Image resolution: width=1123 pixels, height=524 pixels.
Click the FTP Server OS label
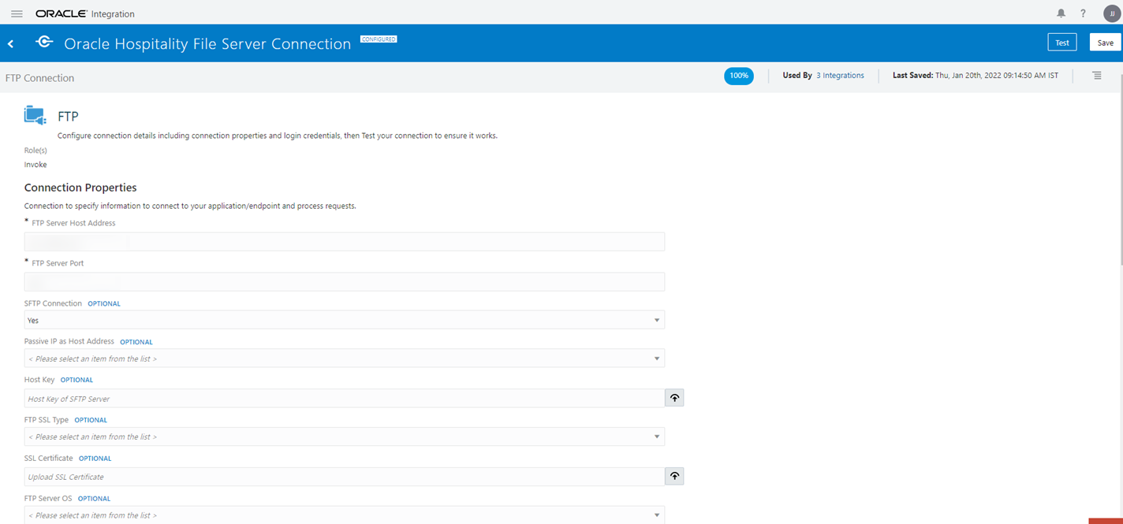[x=48, y=498]
